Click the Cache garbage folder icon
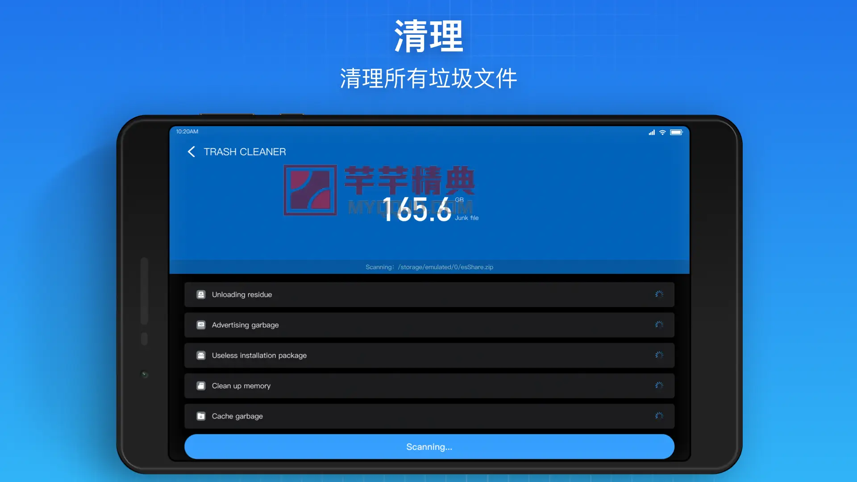 (201, 416)
